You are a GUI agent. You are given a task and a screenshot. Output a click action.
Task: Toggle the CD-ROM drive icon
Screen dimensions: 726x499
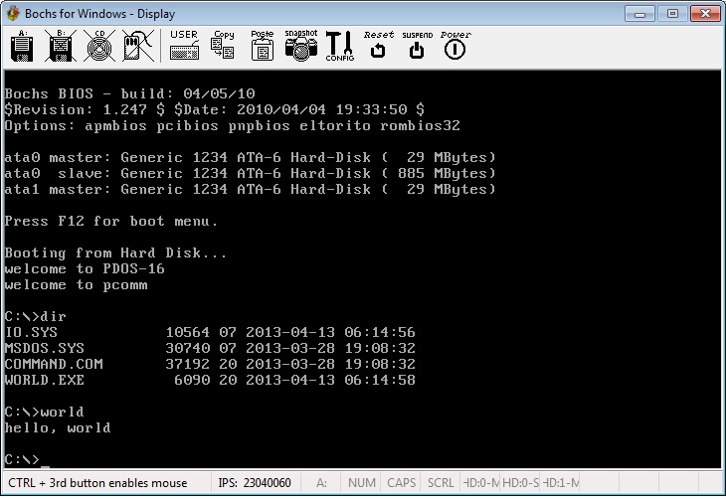click(97, 45)
